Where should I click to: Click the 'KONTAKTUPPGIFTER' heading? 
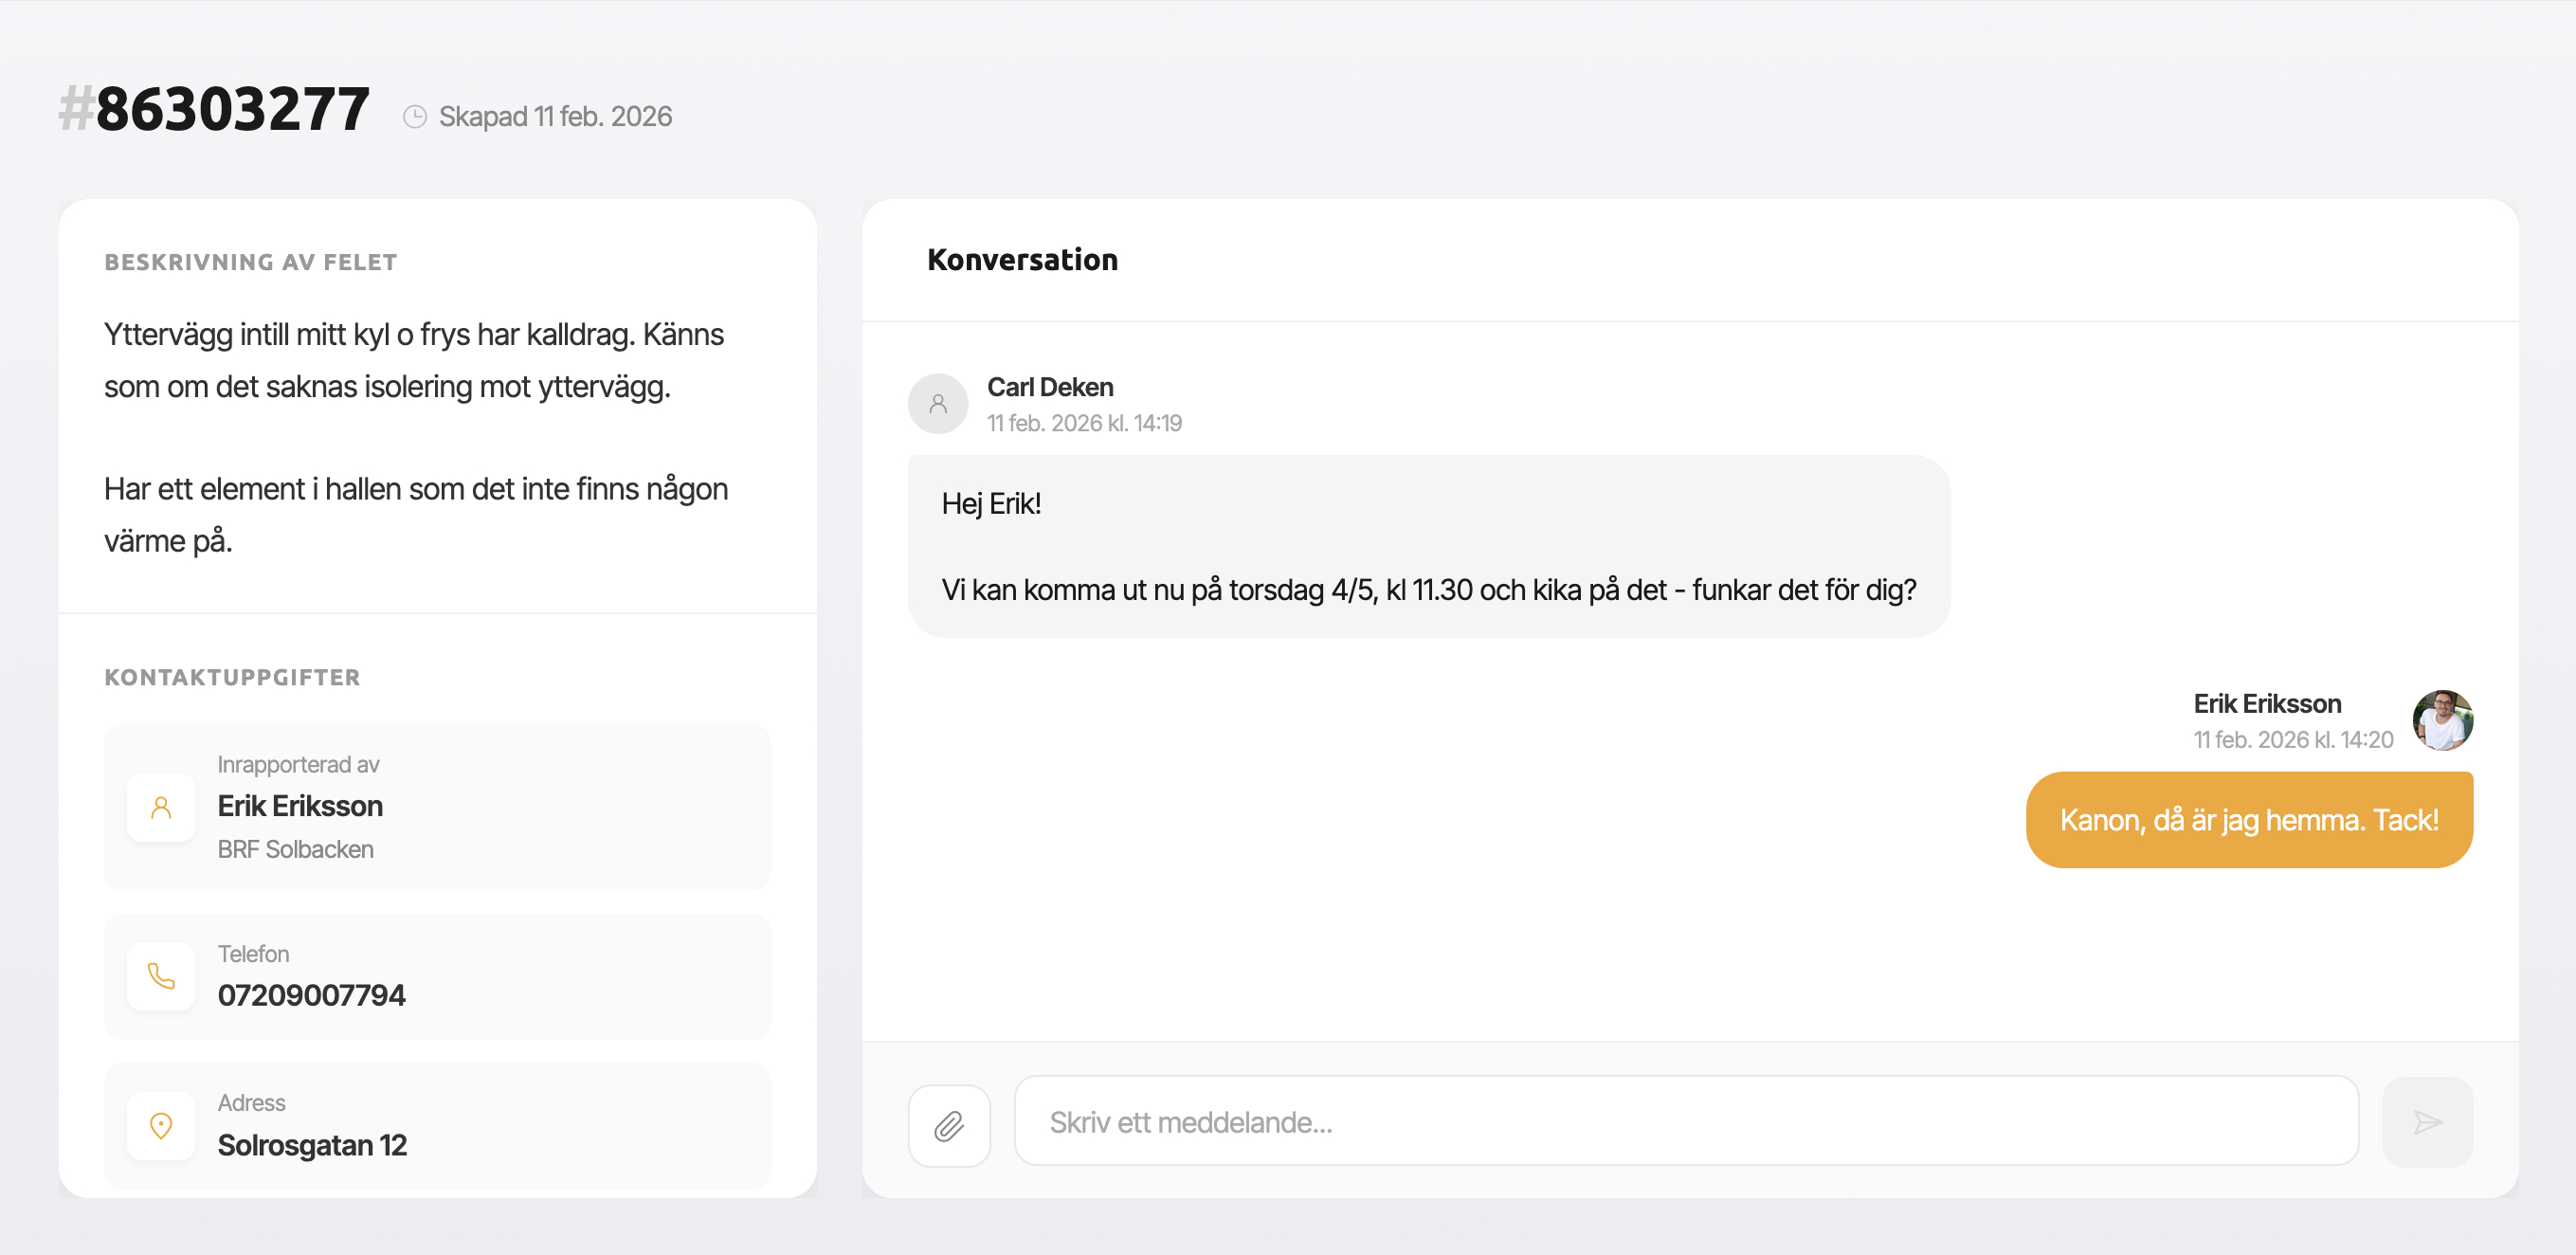[232, 677]
